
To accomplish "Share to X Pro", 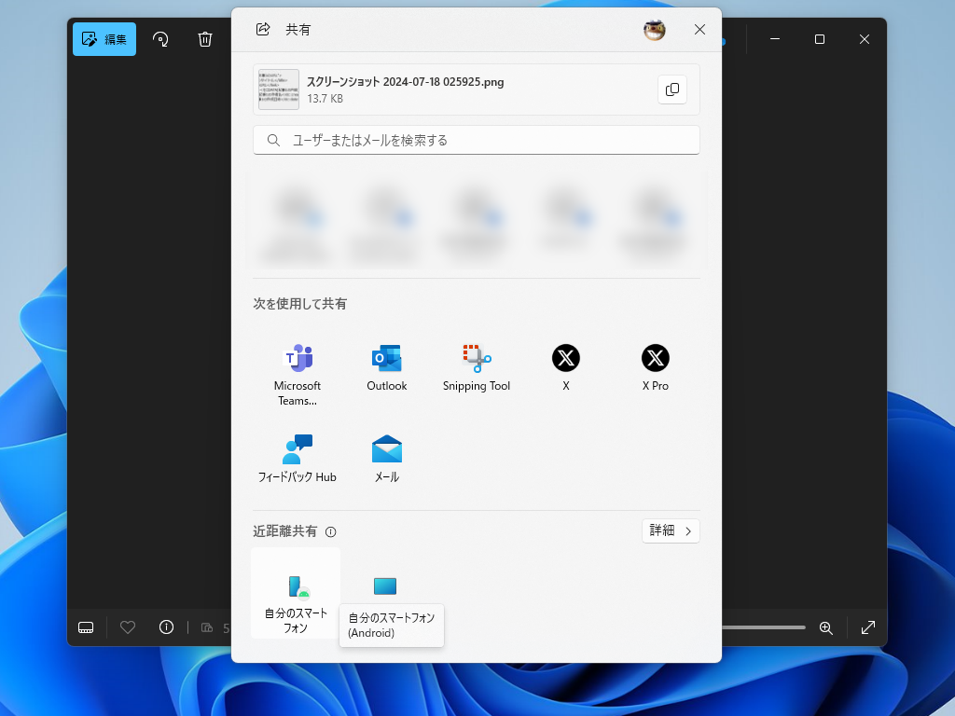I will pyautogui.click(x=656, y=367).
